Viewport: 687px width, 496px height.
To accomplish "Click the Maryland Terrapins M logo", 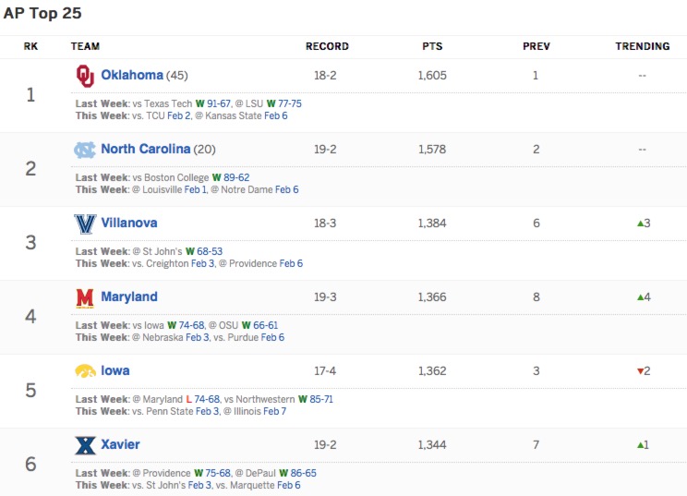I will [x=85, y=297].
